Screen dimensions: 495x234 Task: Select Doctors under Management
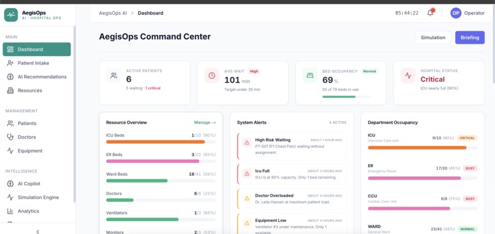coord(37,137)
